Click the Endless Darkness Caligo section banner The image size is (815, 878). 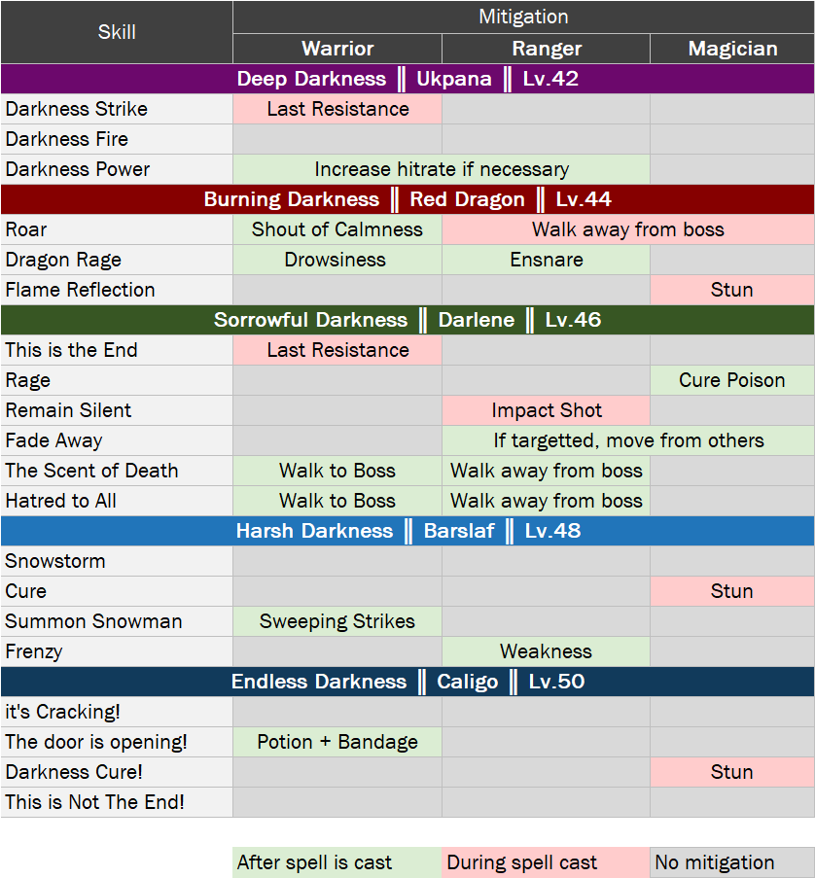[x=407, y=682]
